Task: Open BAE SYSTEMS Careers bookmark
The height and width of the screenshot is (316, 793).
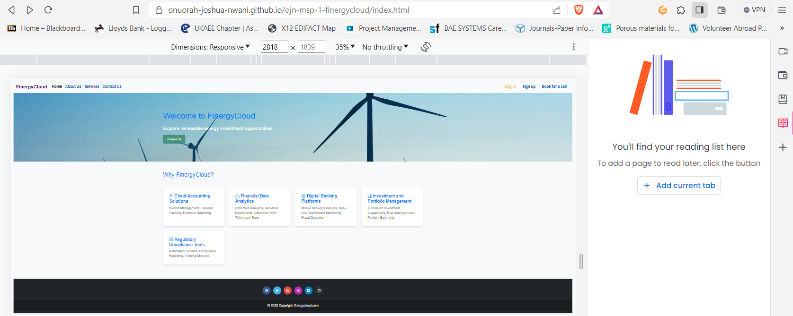Action: click(x=468, y=28)
